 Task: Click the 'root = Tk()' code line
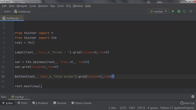click(24, 43)
